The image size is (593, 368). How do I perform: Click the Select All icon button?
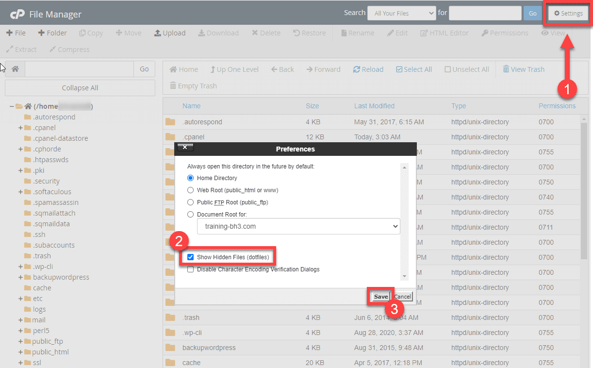point(399,69)
